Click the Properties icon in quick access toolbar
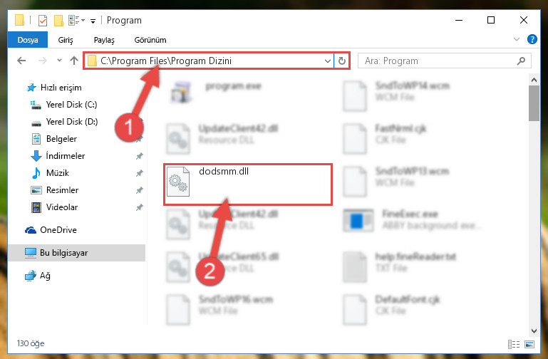Screen dimensions: 548x359 coord(43,21)
